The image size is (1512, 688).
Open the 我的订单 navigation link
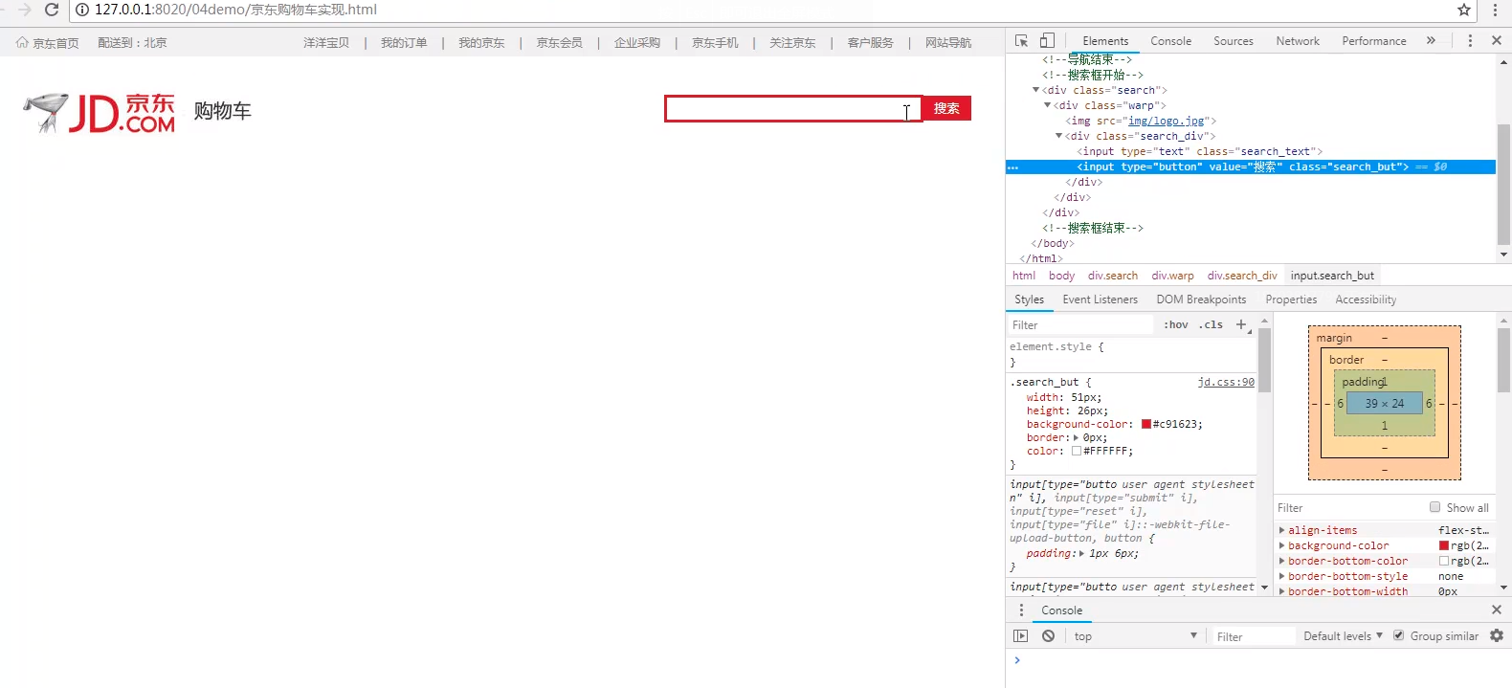[x=404, y=42]
